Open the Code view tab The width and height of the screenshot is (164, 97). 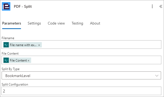point(56,23)
